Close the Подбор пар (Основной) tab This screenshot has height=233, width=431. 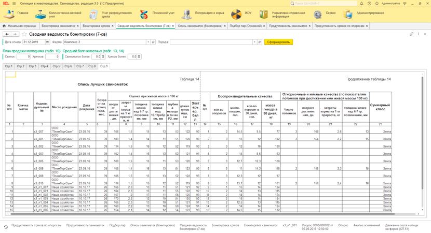point(264,26)
